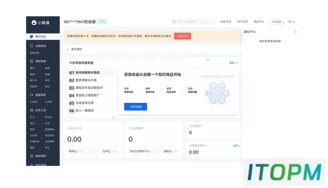Expand the 面授课程 chevron arrow
The width and height of the screenshot is (328, 188).
click(54, 156)
